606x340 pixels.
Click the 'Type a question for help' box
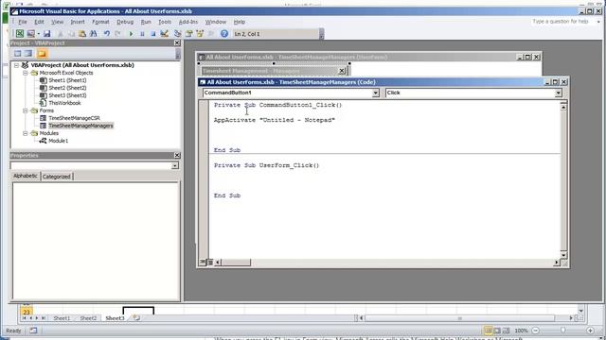click(x=561, y=22)
